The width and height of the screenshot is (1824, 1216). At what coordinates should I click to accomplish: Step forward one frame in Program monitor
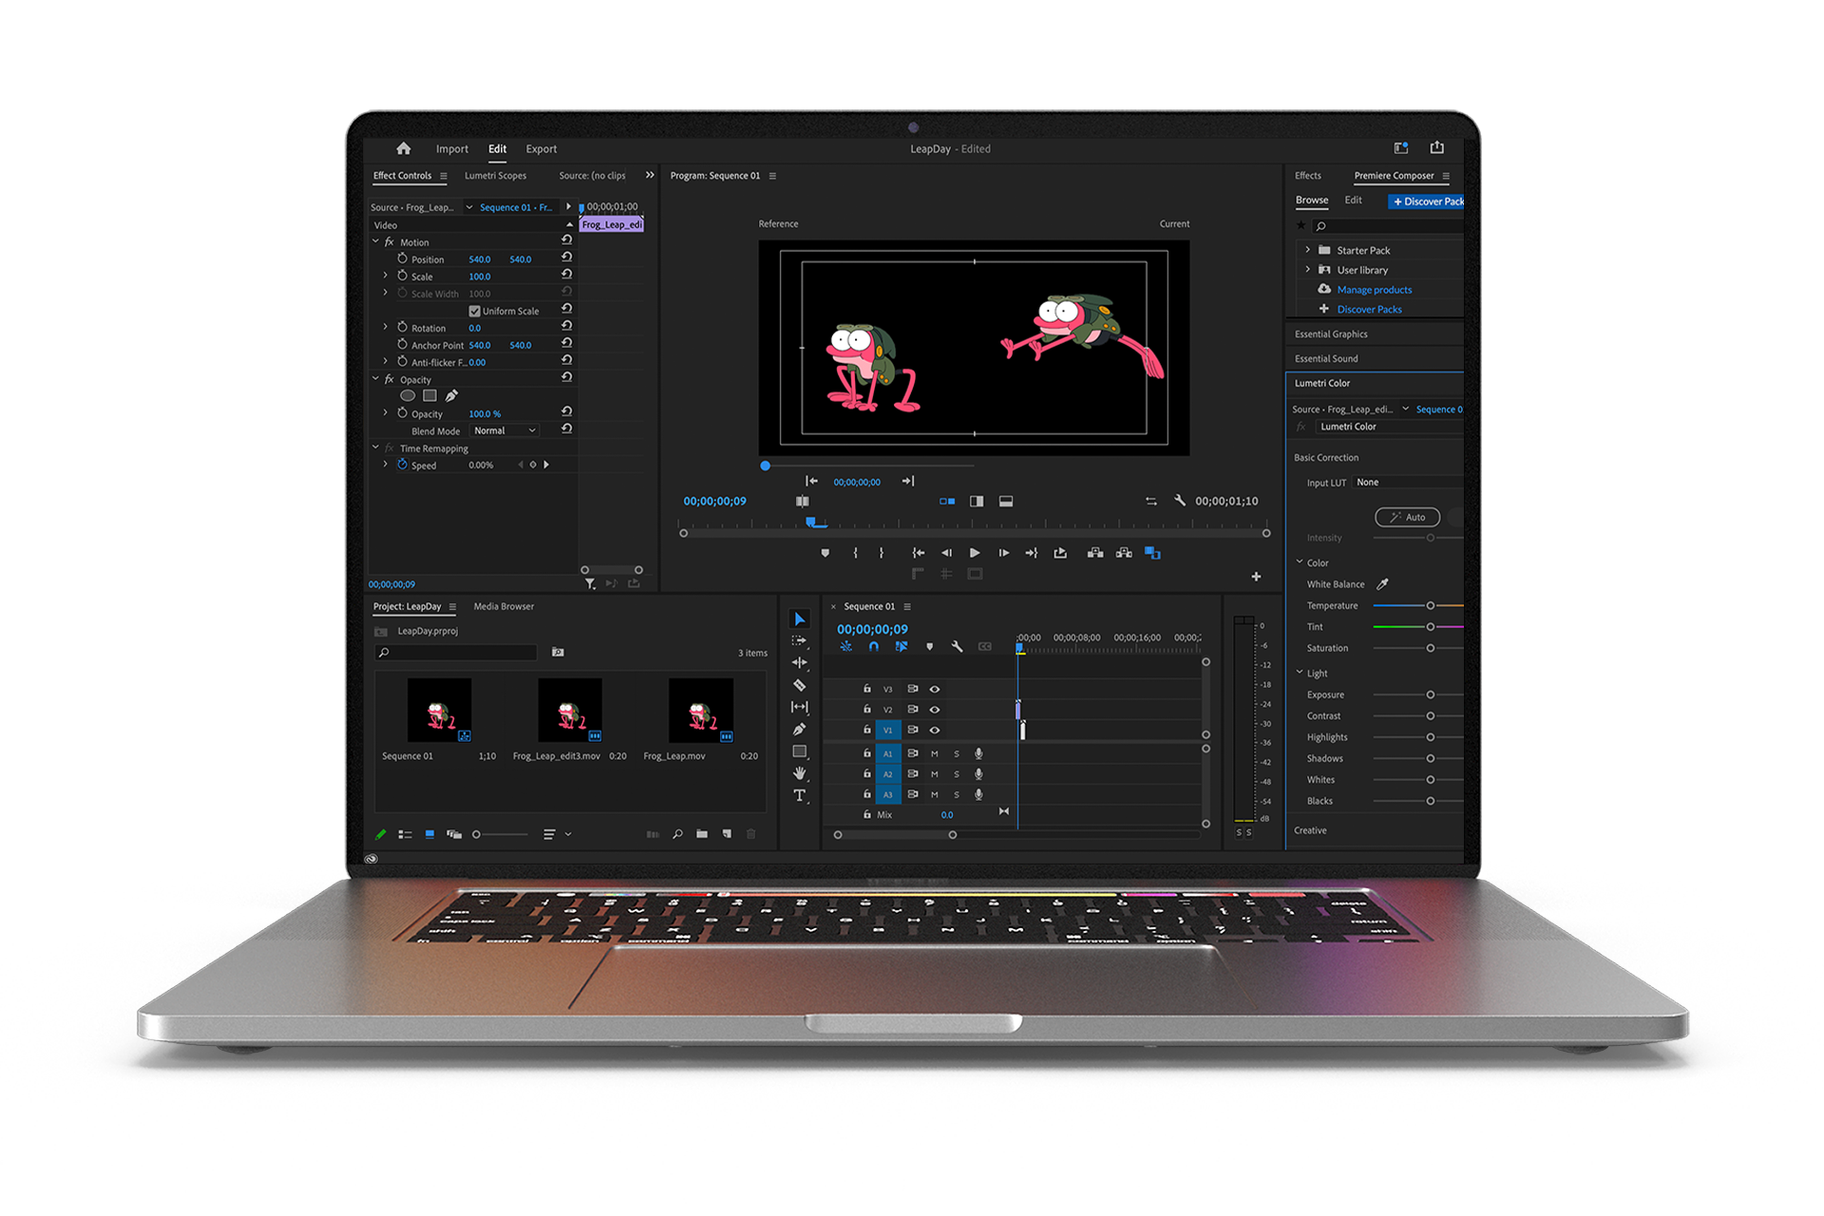pos(1003,553)
